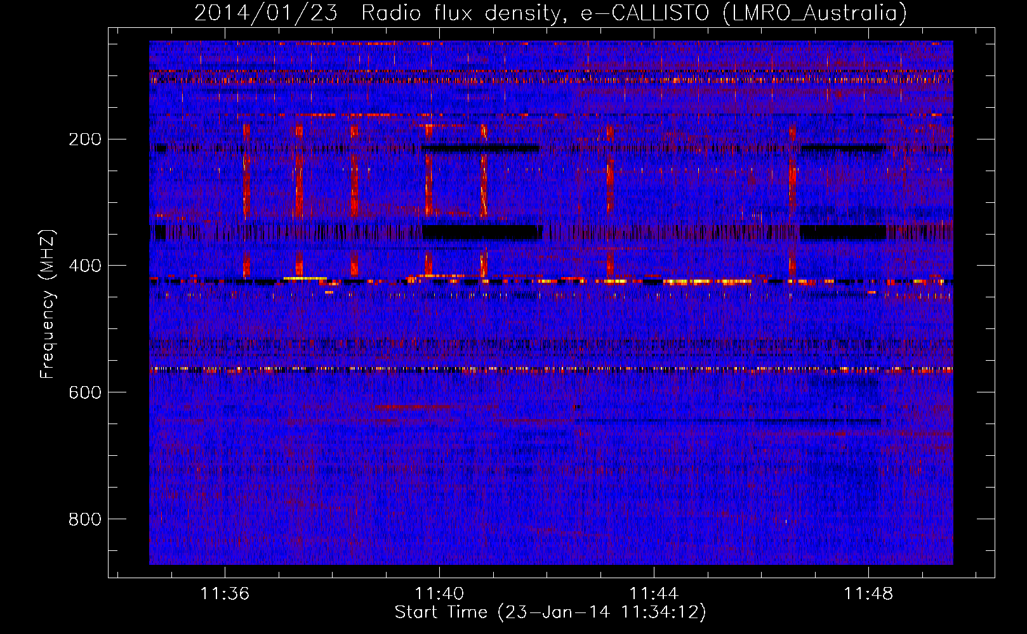The height and width of the screenshot is (634, 1027).
Task: Click the 11:44 time tick label
Action: (x=654, y=593)
